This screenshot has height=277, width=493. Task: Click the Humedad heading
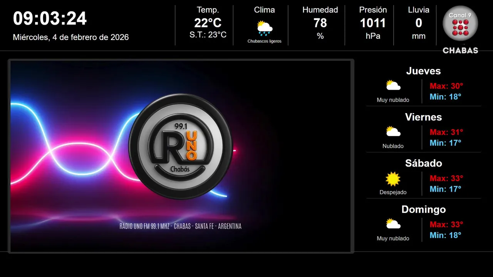(x=320, y=10)
